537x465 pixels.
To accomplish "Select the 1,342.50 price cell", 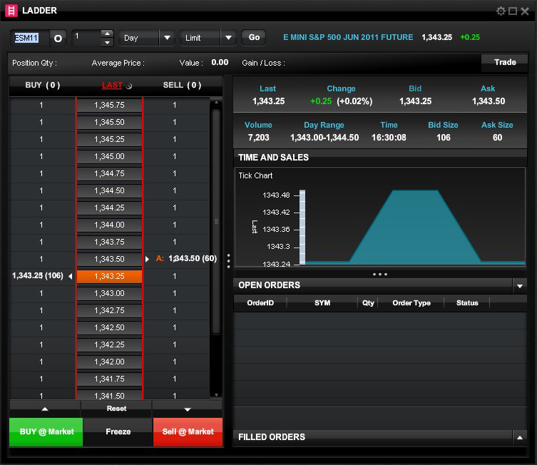I will [110, 327].
